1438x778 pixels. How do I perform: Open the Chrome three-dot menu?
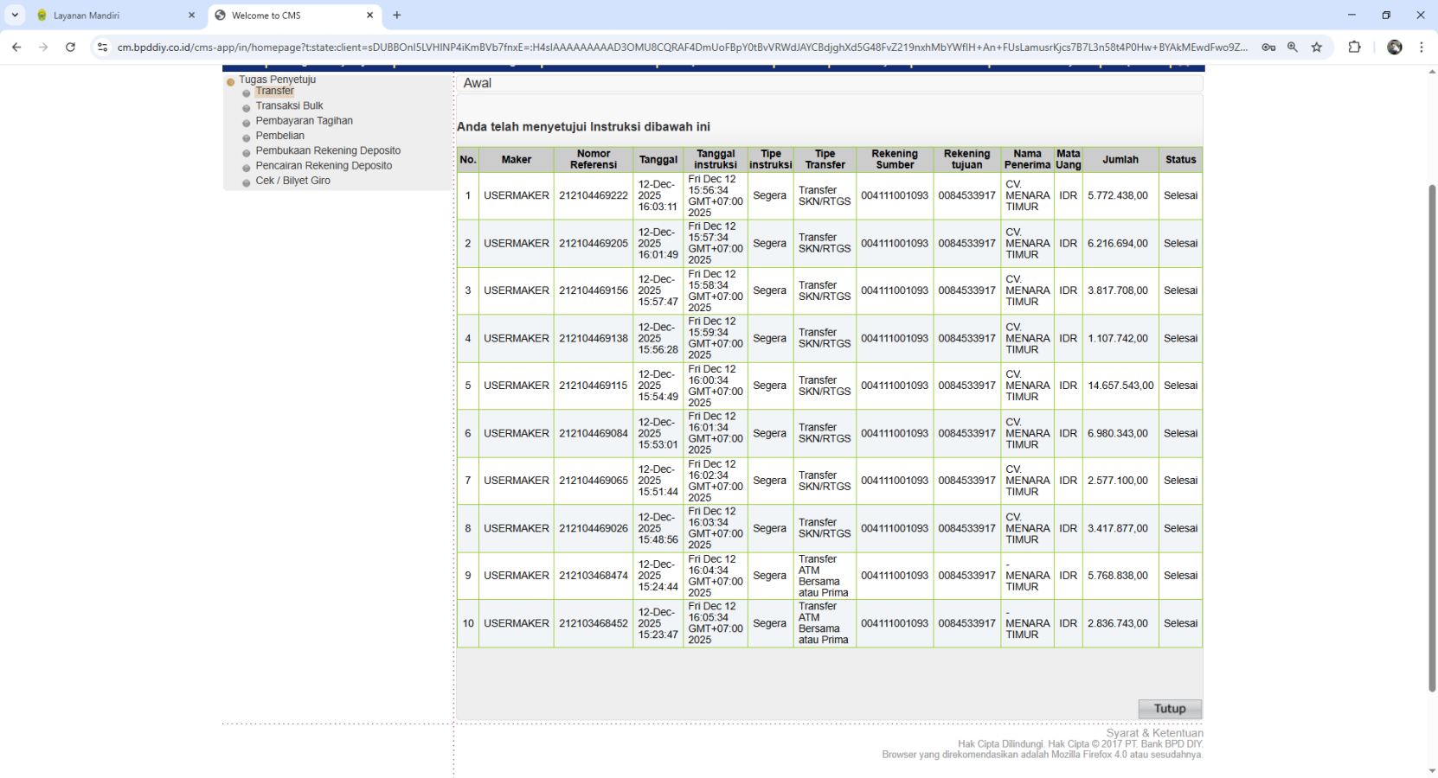pos(1421,48)
